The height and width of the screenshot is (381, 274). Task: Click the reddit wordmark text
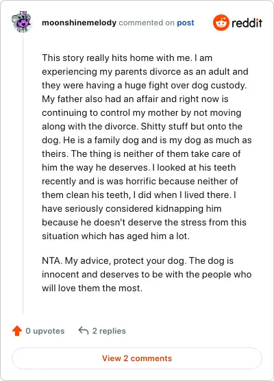pyautogui.click(x=247, y=23)
